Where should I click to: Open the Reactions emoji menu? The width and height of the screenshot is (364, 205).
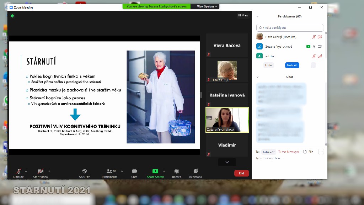coord(196,172)
